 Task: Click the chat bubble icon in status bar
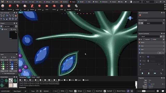click(163, 91)
